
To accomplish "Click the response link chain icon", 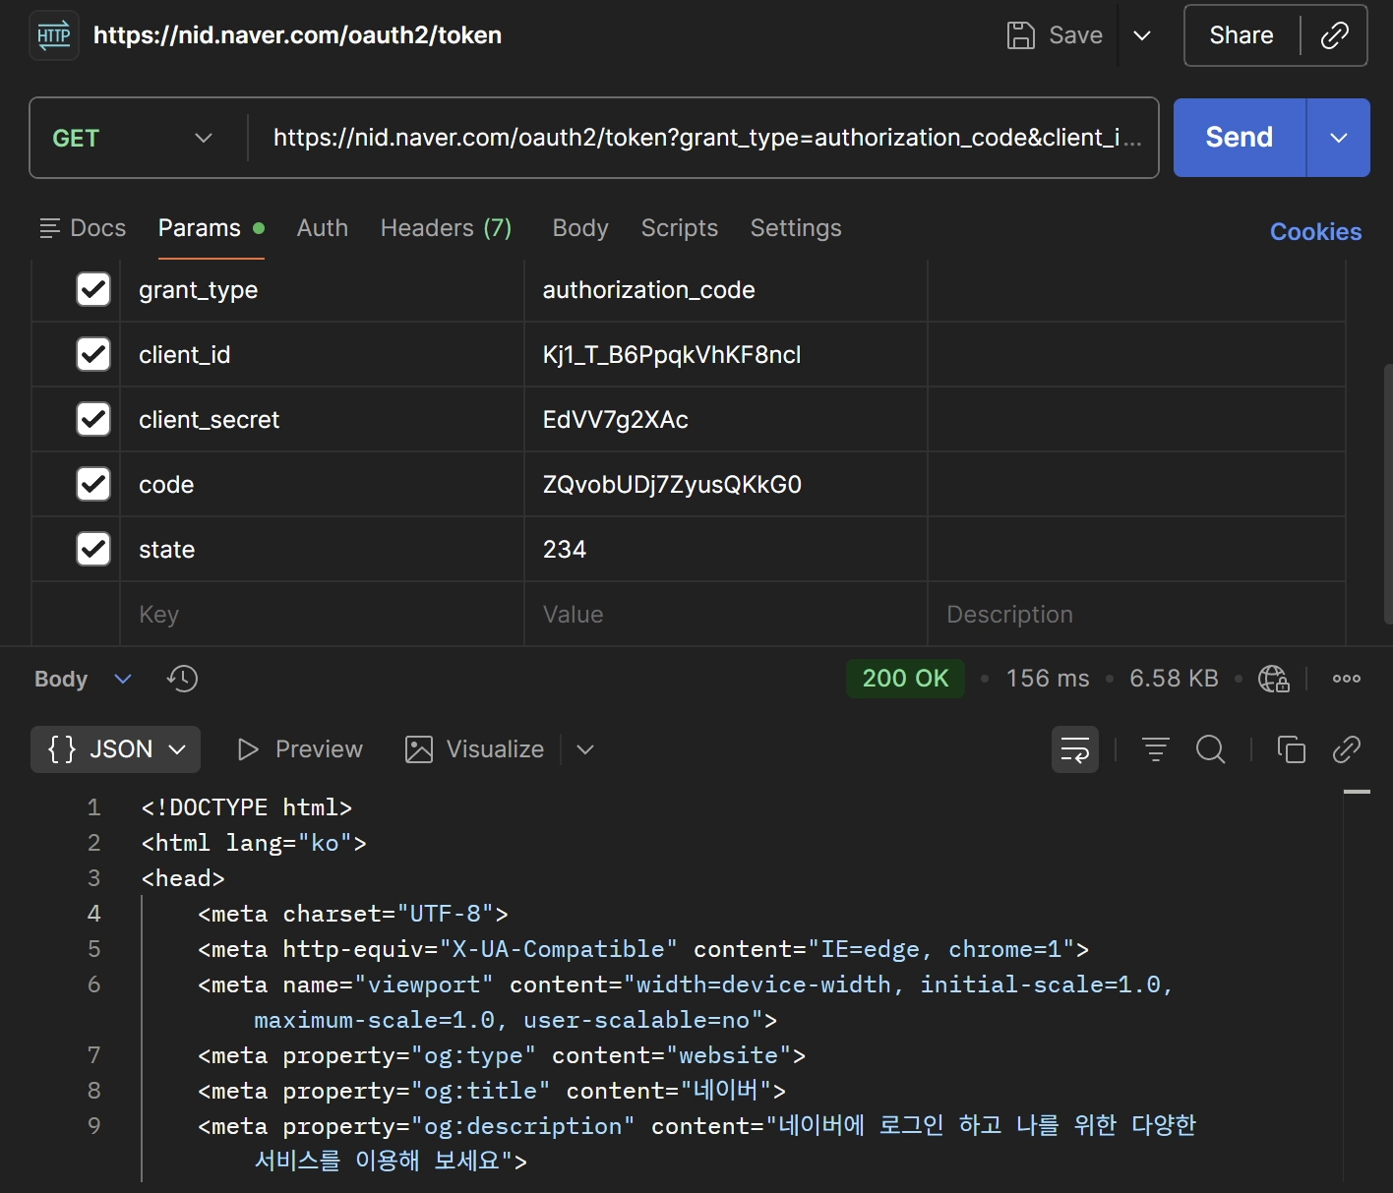I will [1346, 749].
